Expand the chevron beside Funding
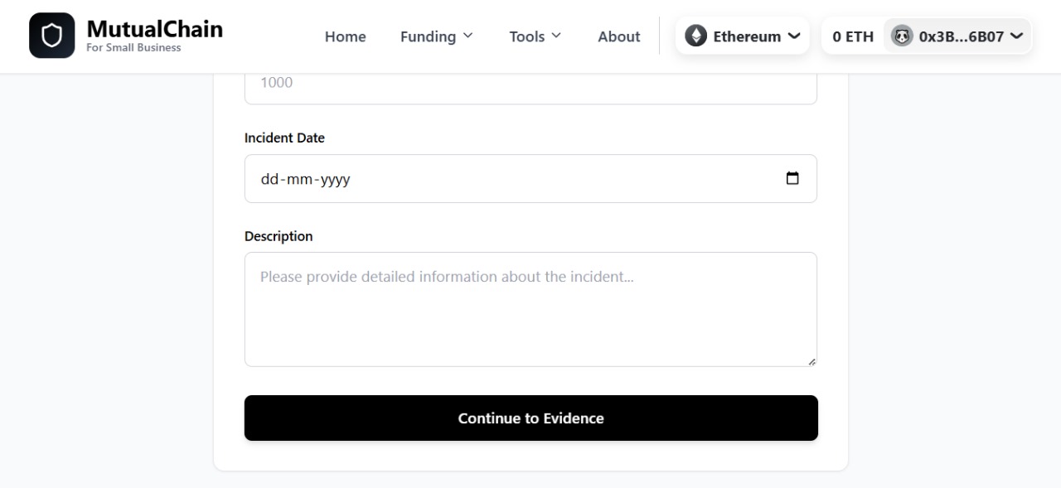1061x488 pixels. 468,36
